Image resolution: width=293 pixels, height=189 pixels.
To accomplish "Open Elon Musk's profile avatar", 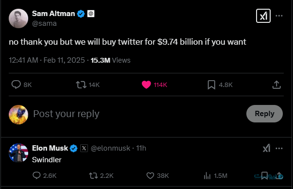I will pos(18,153).
